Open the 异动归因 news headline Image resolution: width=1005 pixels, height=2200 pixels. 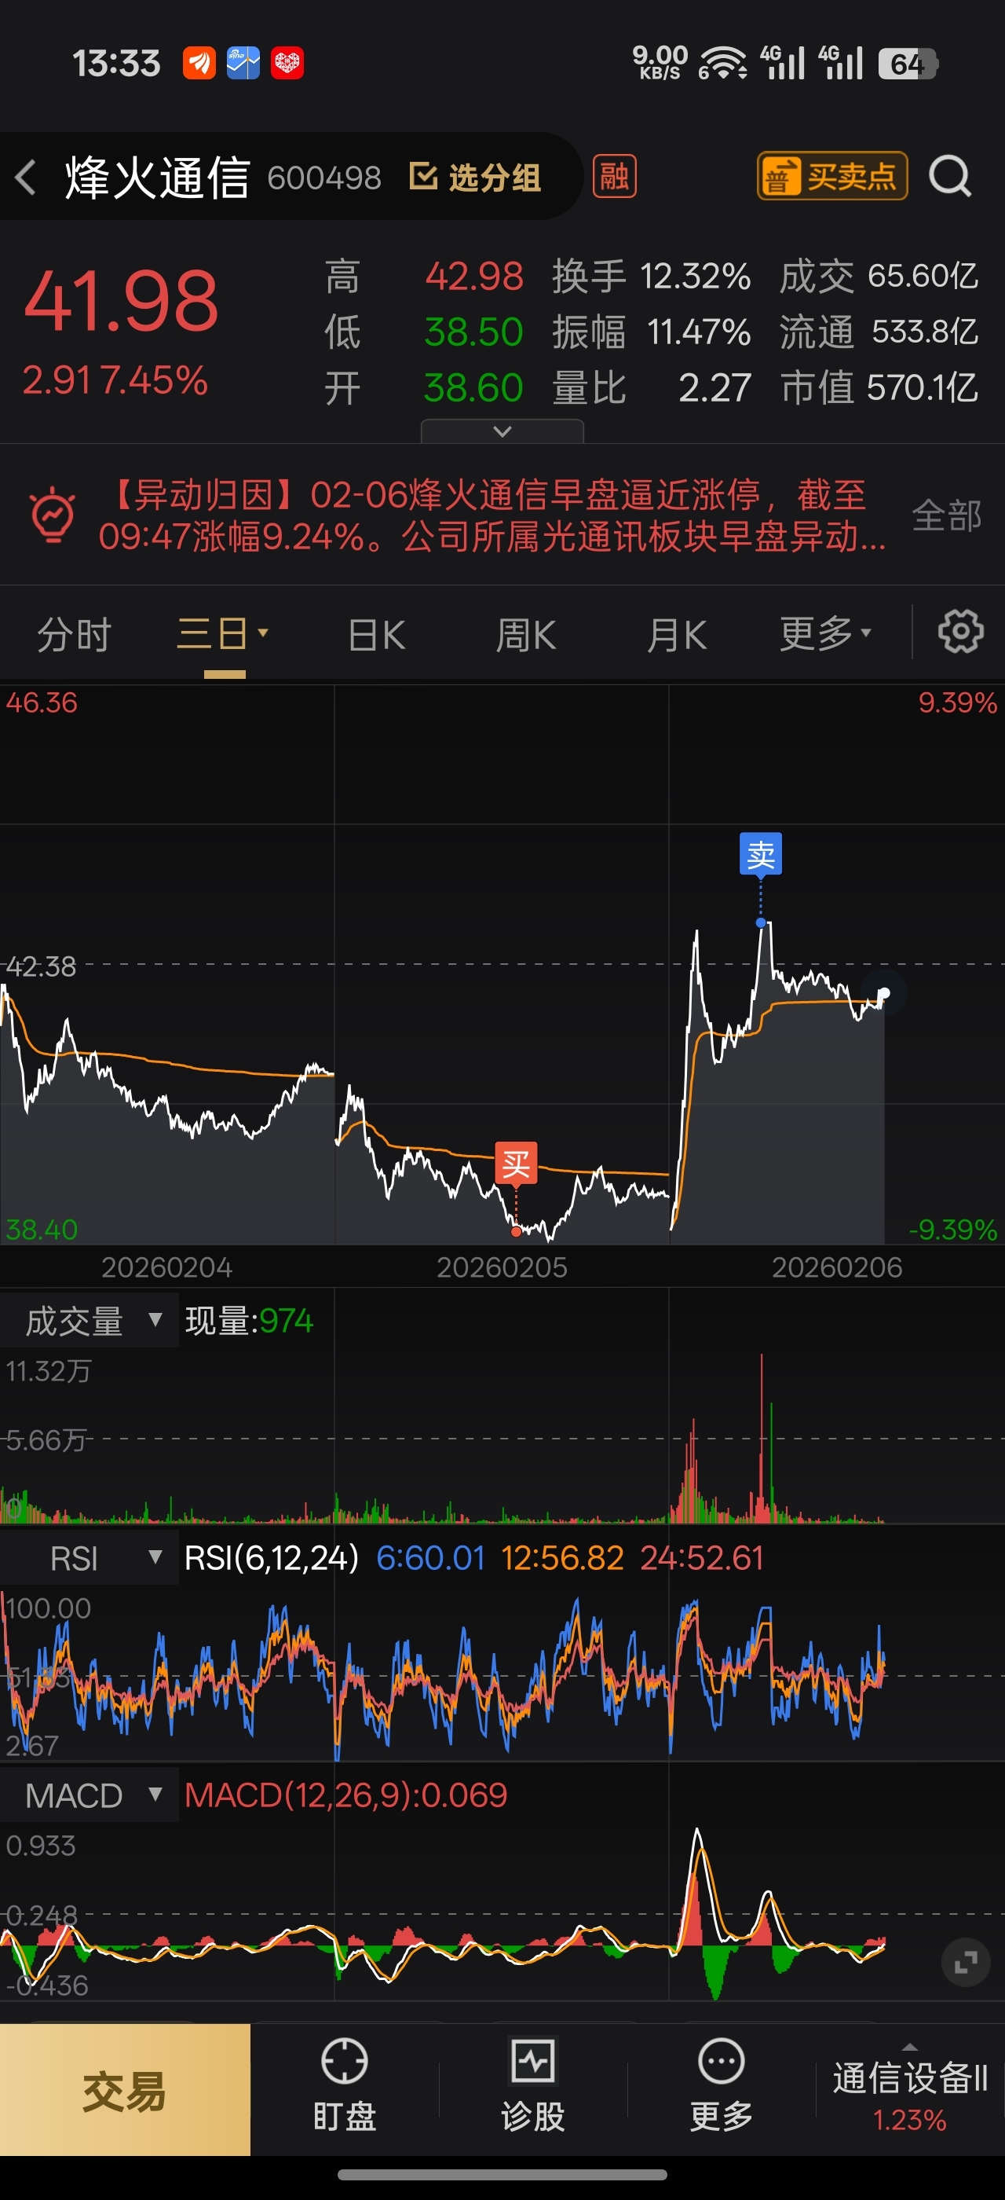tap(492, 515)
